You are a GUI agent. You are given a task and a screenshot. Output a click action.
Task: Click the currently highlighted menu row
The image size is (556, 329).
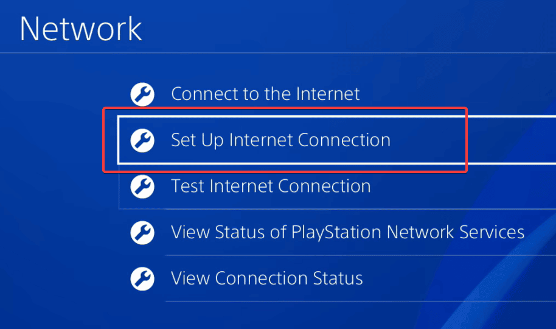point(292,141)
